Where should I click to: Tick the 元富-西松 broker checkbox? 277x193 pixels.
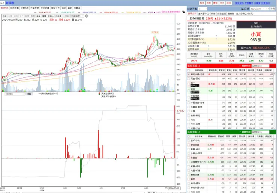point(189,78)
